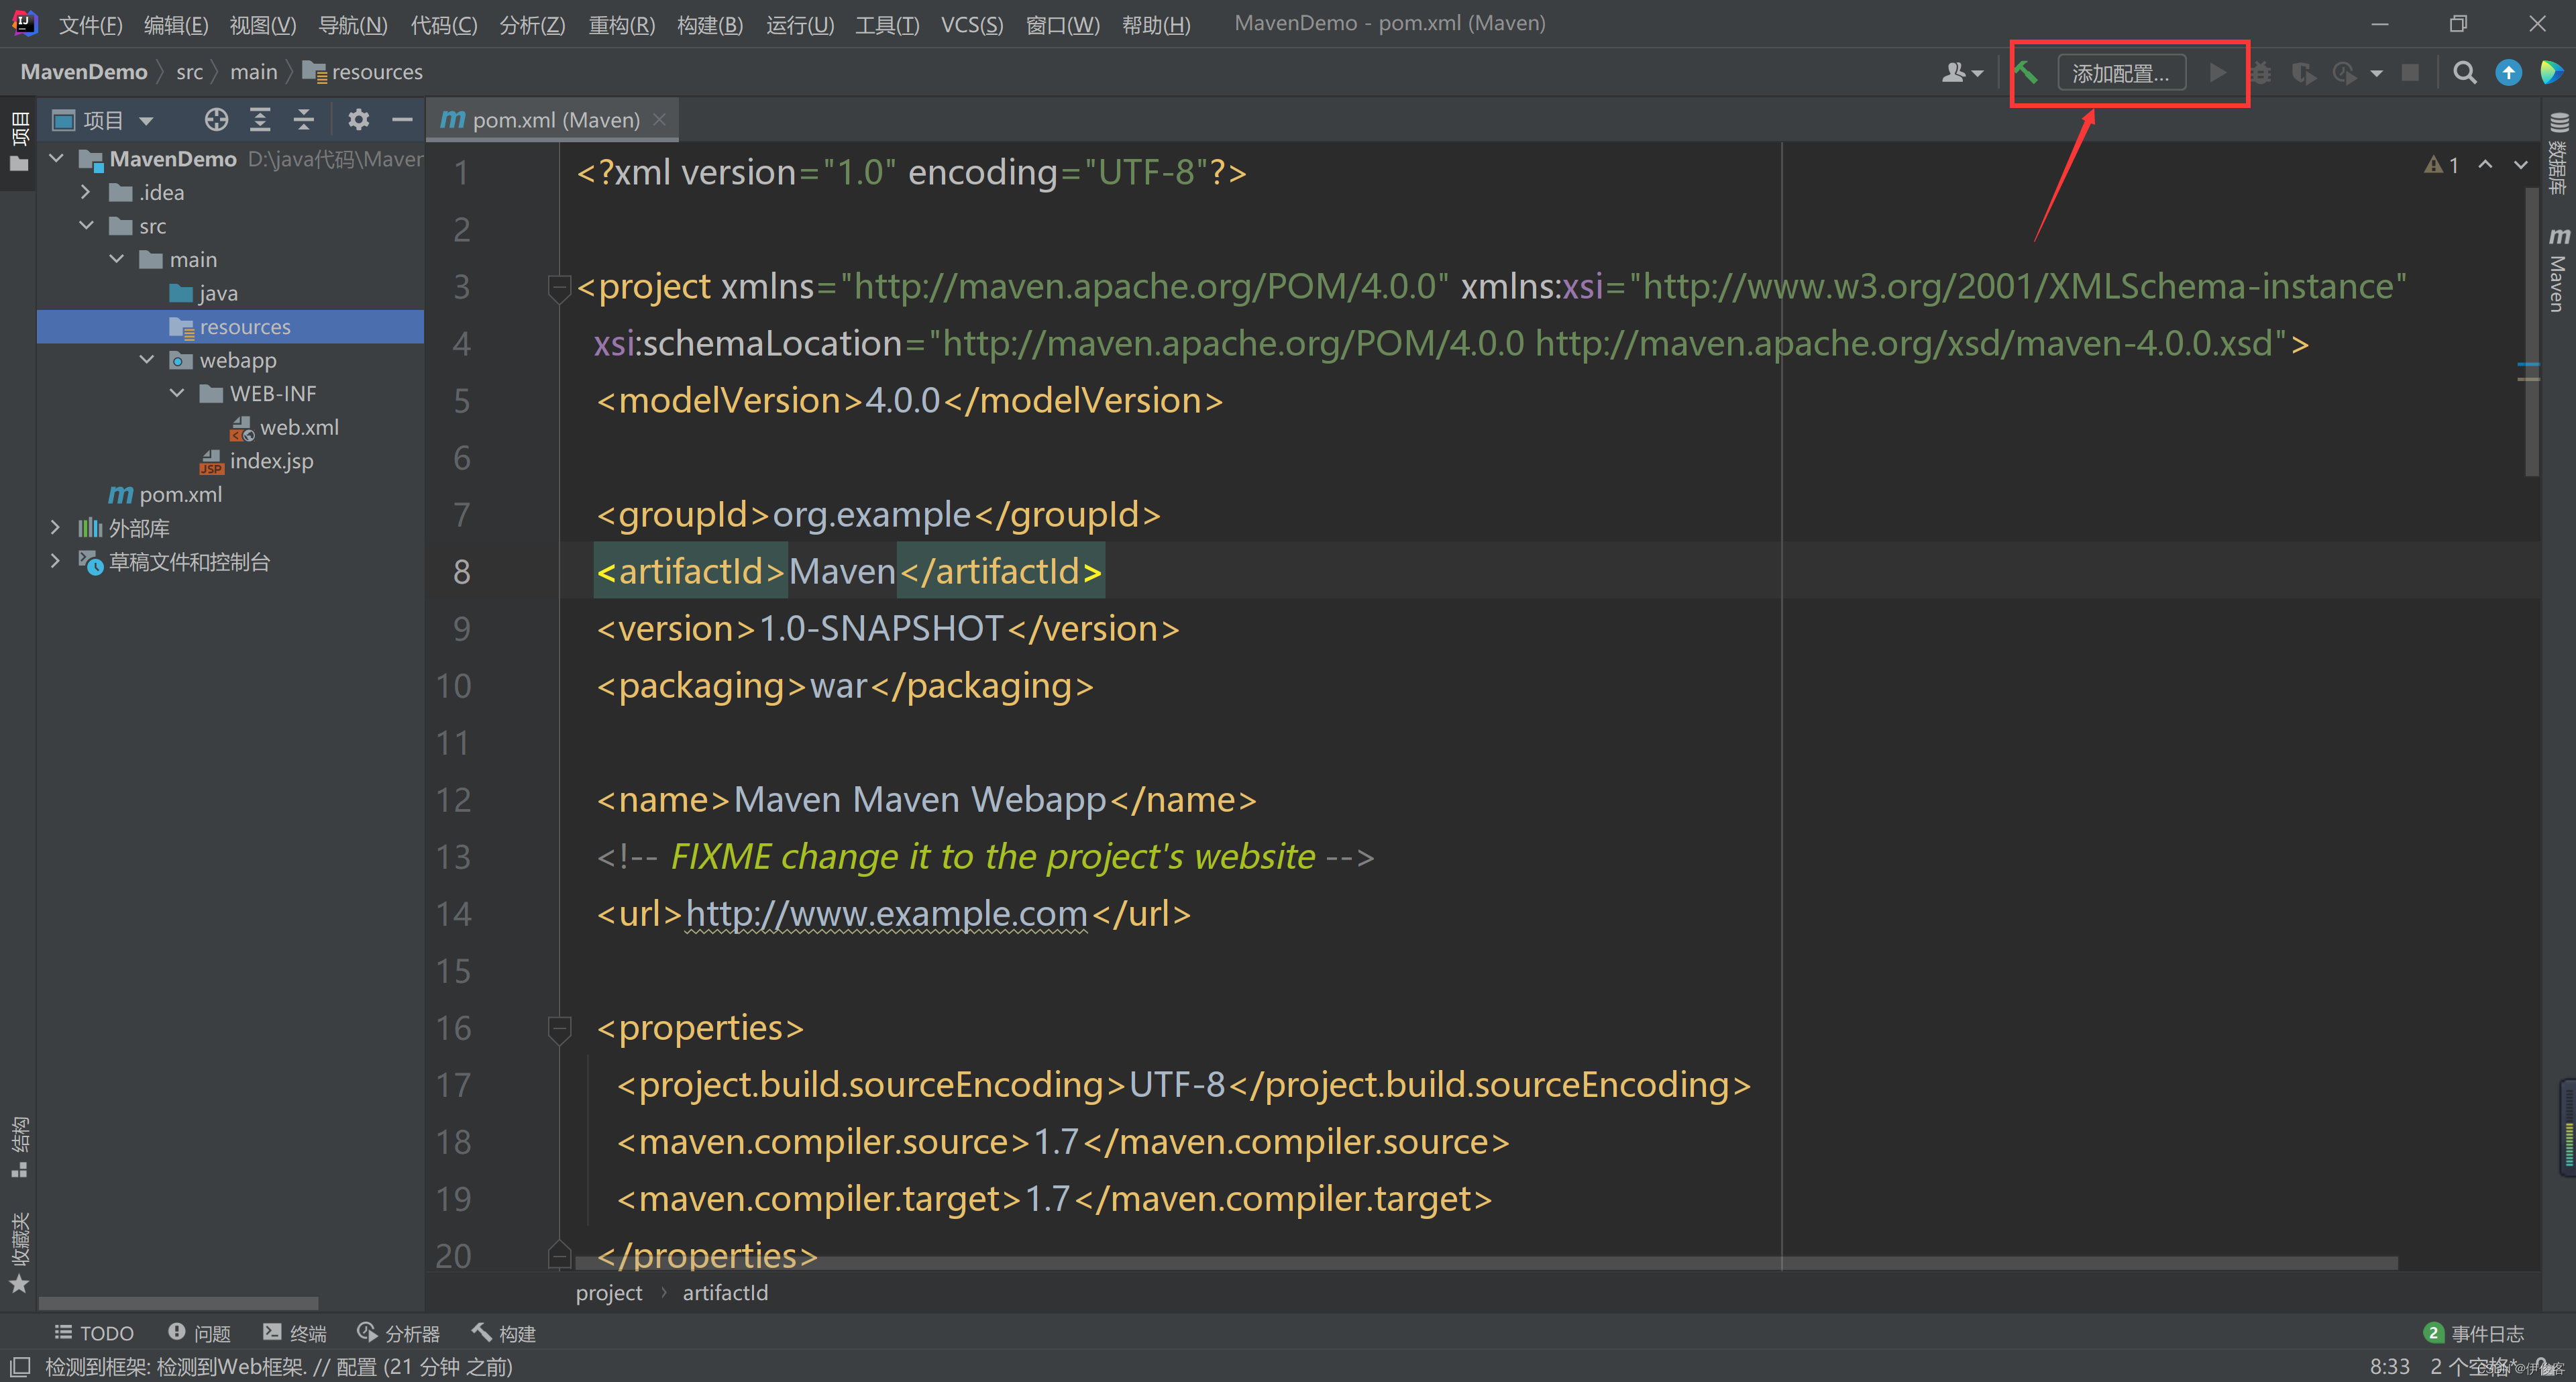The image size is (2576, 1382).
Task: Click the 添加配置... button
Action: coord(2120,73)
